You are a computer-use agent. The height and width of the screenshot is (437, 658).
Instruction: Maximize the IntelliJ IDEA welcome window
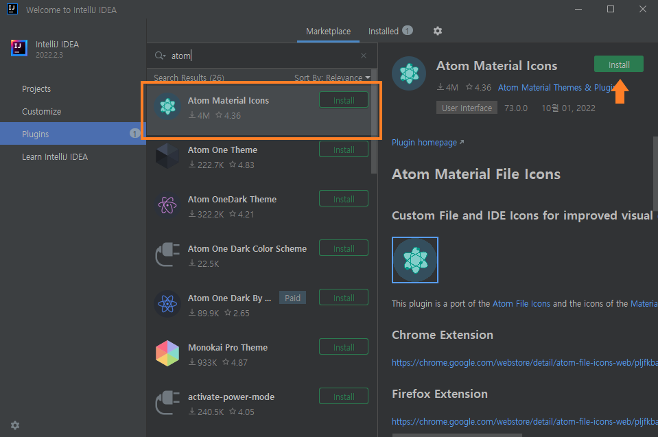click(611, 9)
